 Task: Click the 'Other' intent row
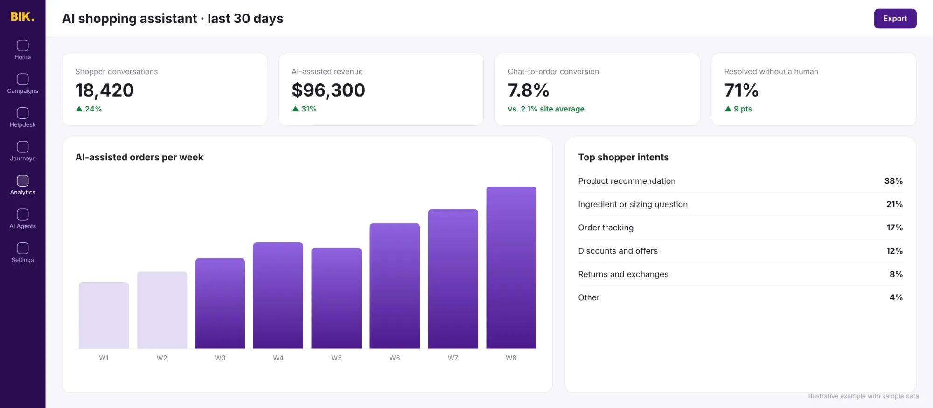click(x=740, y=297)
